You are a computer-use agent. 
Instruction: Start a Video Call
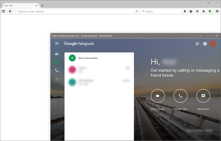(x=158, y=96)
